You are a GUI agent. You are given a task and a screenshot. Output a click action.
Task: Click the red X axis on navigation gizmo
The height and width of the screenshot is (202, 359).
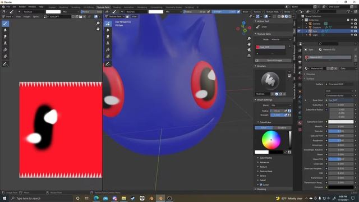tap(250, 27)
